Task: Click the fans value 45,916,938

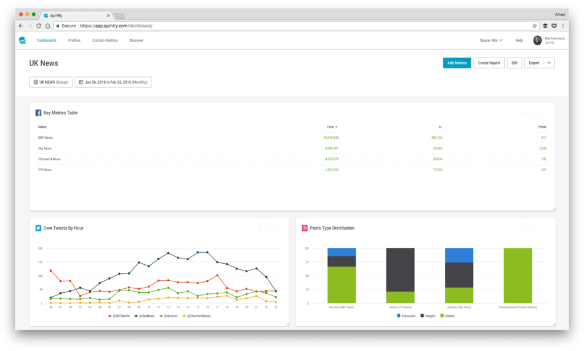Action: (x=331, y=138)
